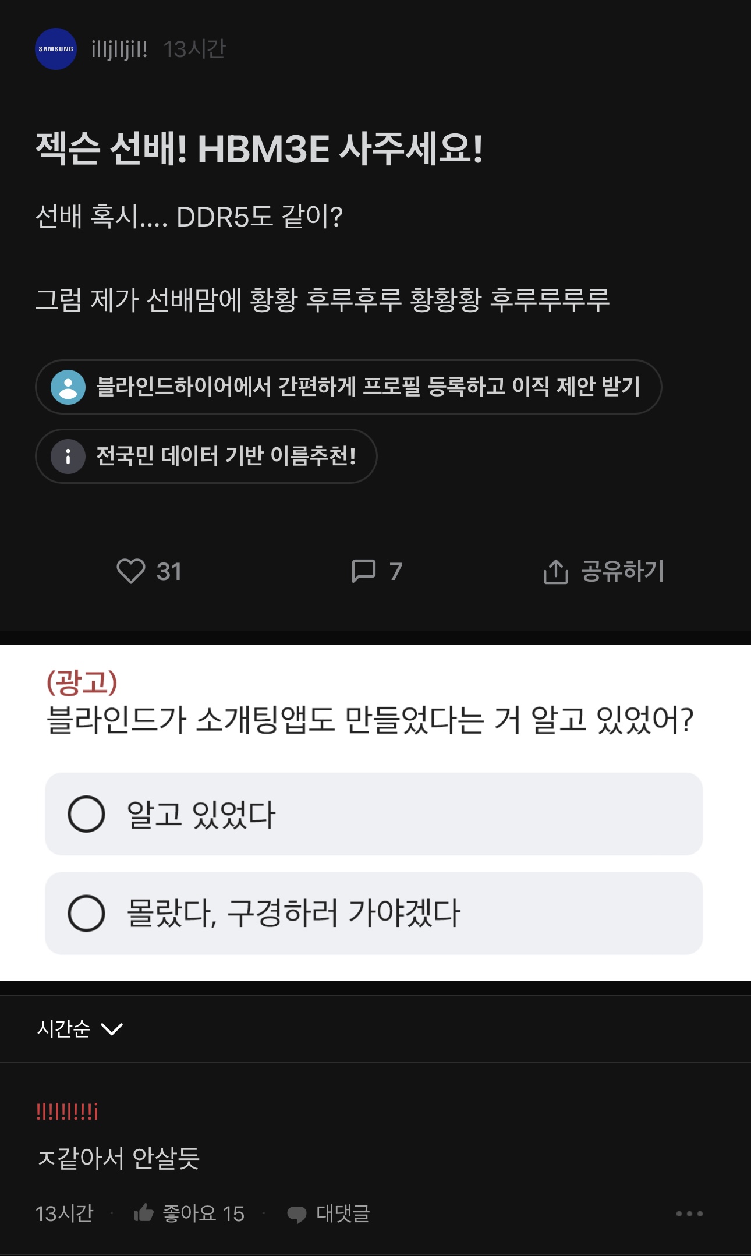Select the "알고 있었다" radio option
The image size is (751, 1256).
pos(87,813)
